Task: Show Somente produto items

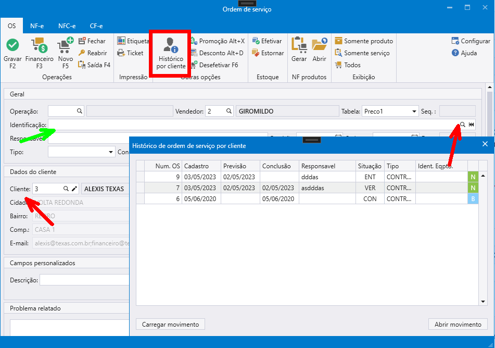Action: [x=364, y=41]
